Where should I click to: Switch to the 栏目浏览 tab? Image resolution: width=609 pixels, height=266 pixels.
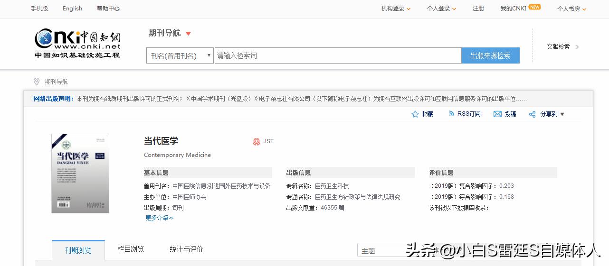(x=131, y=249)
